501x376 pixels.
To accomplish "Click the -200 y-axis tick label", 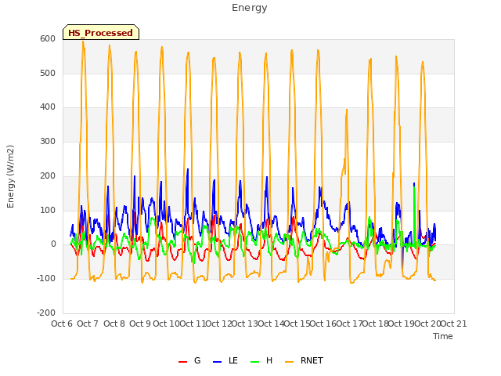I will coord(46,313).
